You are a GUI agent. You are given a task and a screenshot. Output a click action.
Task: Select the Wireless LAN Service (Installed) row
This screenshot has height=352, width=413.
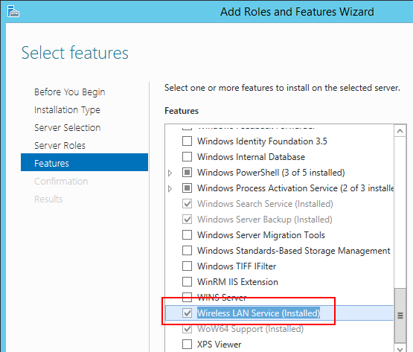(x=279, y=313)
